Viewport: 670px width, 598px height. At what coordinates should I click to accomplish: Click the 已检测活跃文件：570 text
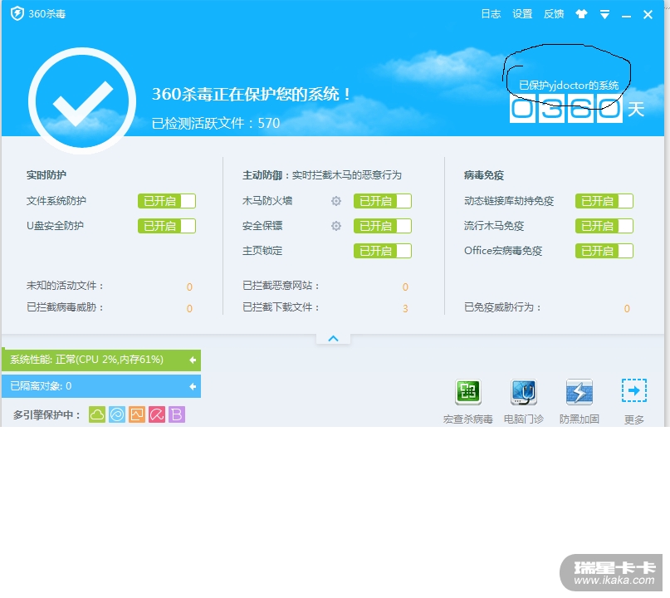coord(216,123)
